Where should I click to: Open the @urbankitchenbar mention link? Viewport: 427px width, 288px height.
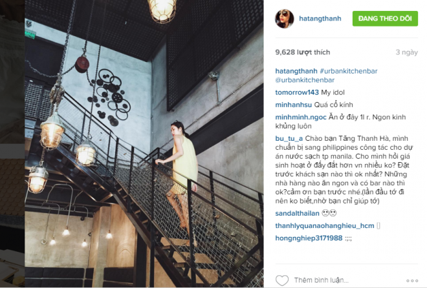305,80
